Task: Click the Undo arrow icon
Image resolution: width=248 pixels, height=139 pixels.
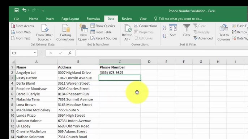Action: tap(24, 10)
